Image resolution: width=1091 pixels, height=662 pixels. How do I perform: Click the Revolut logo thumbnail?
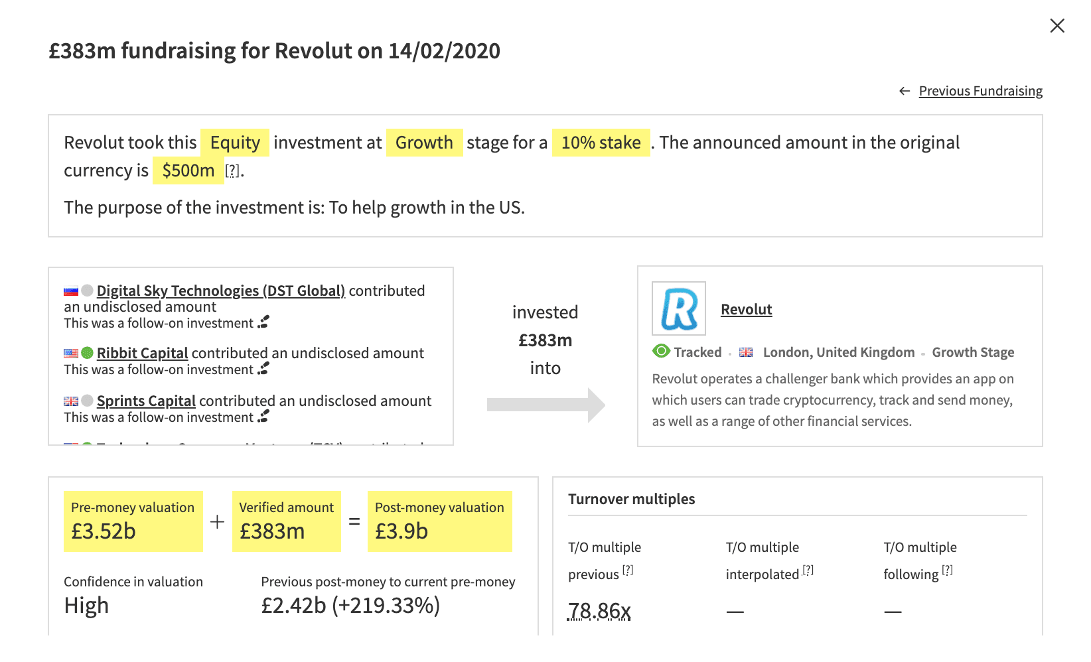679,308
